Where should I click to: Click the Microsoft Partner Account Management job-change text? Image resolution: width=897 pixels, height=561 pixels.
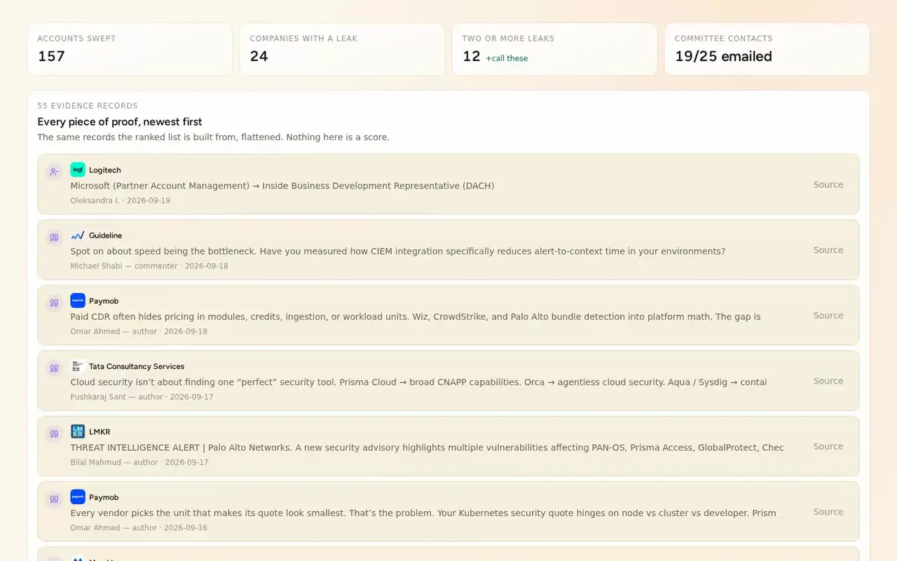[x=282, y=186]
